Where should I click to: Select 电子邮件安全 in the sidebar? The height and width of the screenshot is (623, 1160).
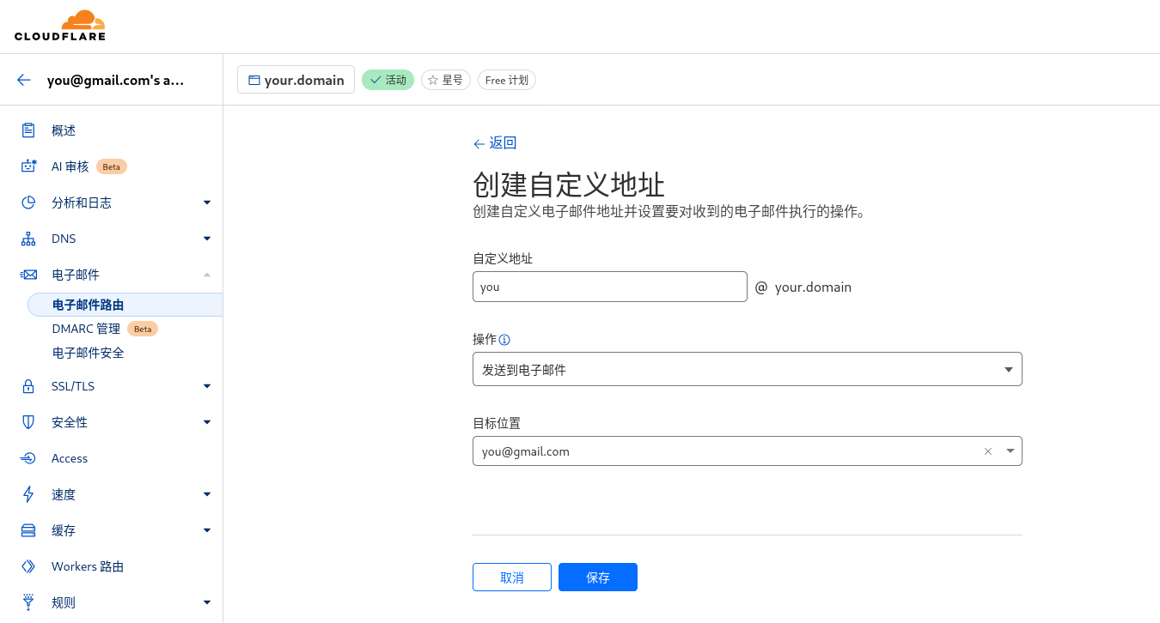(x=89, y=353)
